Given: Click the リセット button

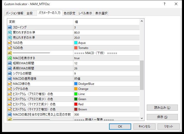Looking at the screenshot, I should point(169,127).
